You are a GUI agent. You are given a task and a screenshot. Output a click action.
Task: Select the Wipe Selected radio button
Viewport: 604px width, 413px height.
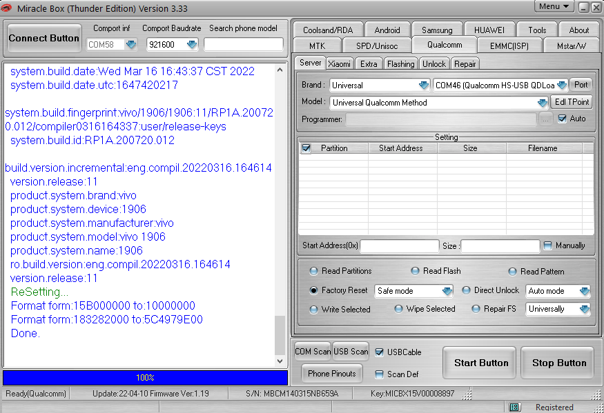(399, 309)
